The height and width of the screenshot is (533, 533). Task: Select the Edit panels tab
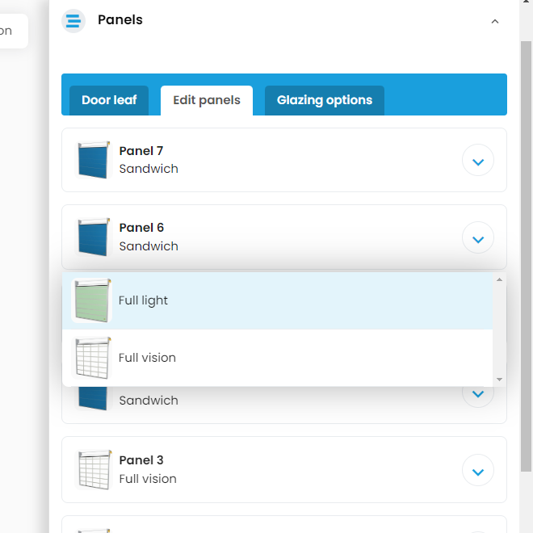[x=207, y=100]
